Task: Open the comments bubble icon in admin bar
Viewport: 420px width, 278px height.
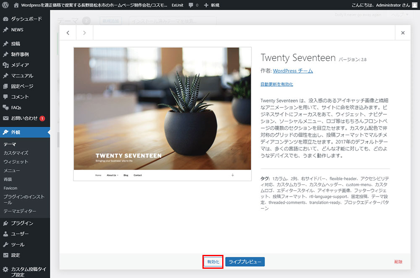Action: (191, 5)
